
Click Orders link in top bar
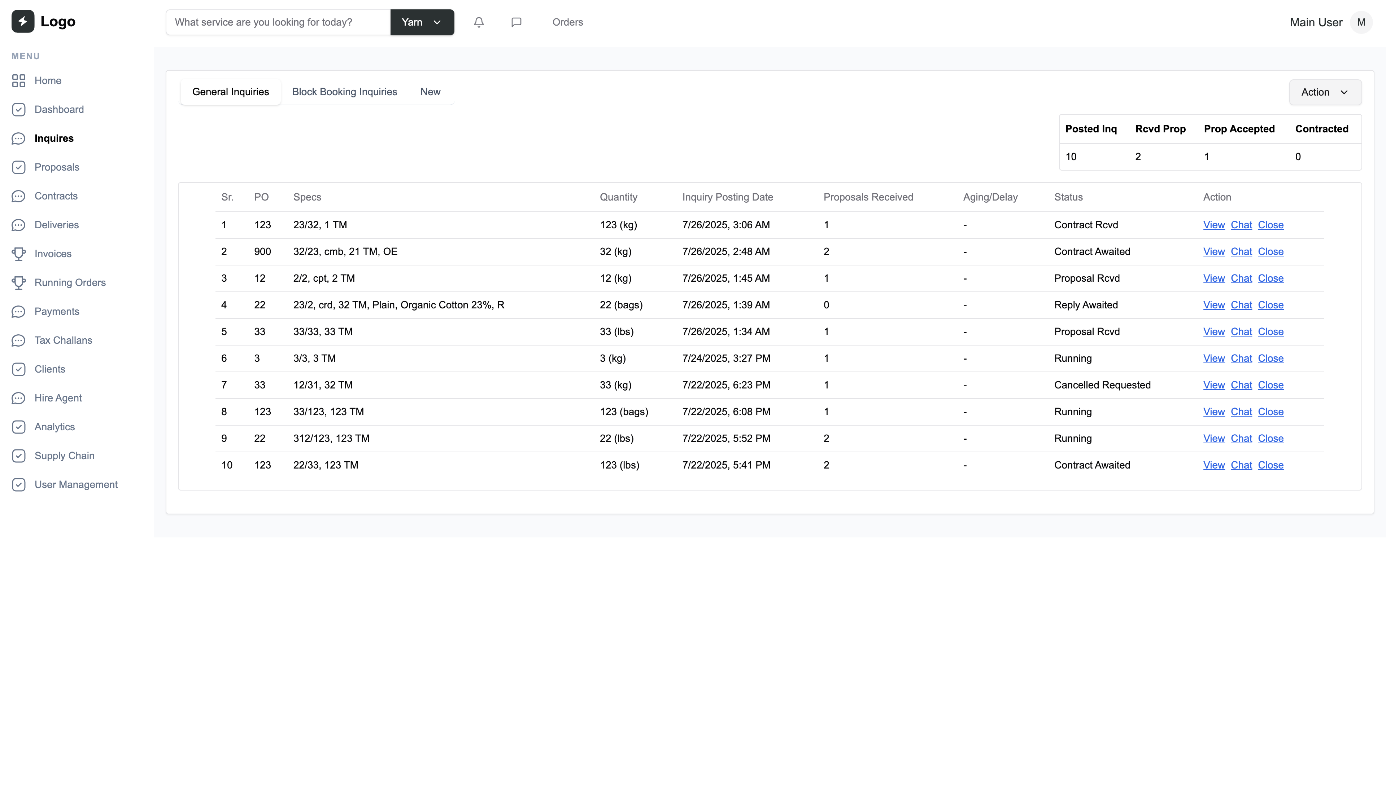(x=567, y=22)
